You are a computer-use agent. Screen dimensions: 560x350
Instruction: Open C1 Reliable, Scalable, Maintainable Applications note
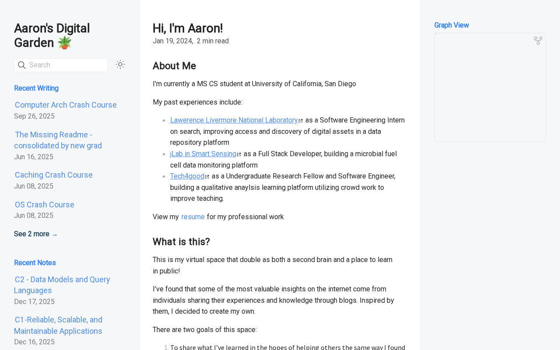coord(58,325)
